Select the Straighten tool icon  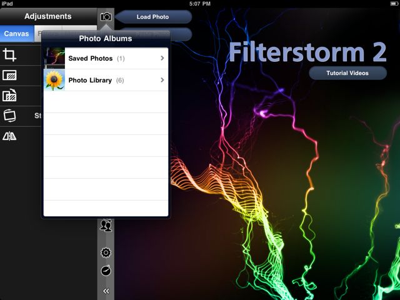click(x=10, y=116)
